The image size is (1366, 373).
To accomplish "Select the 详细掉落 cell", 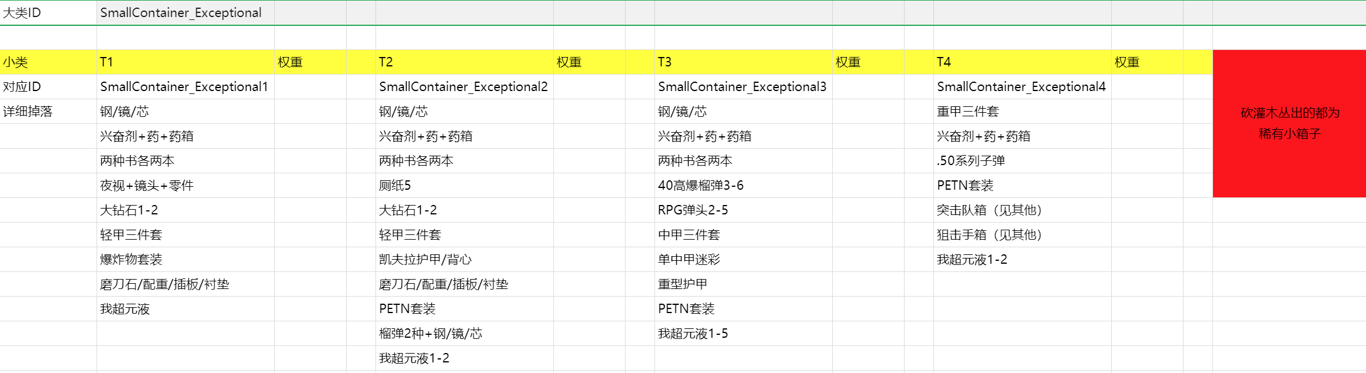I will click(48, 112).
